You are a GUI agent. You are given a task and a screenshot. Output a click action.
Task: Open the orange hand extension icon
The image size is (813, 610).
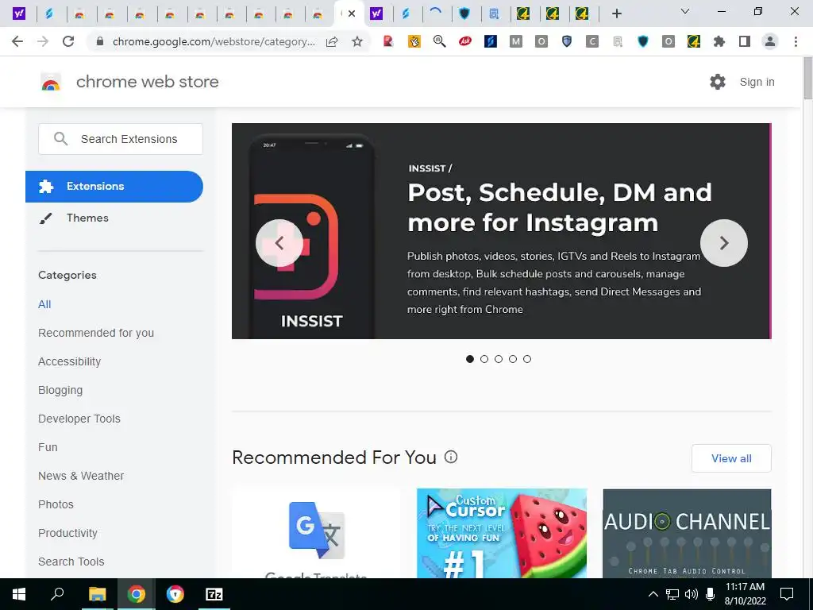(x=414, y=41)
